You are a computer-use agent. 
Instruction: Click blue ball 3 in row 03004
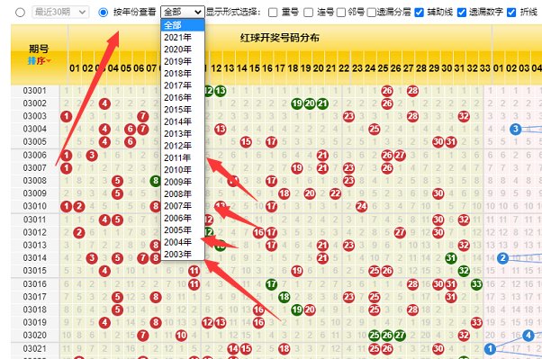(x=515, y=130)
